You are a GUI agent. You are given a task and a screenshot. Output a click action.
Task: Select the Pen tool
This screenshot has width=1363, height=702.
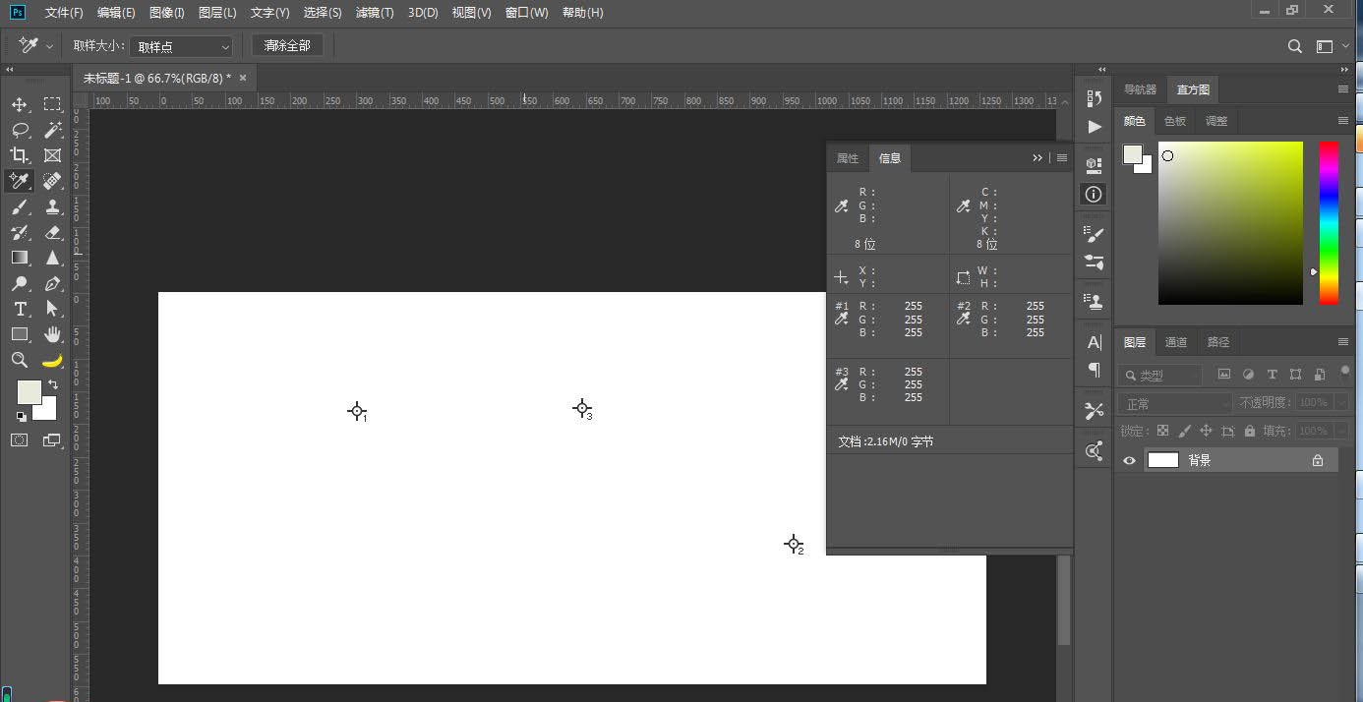(52, 283)
